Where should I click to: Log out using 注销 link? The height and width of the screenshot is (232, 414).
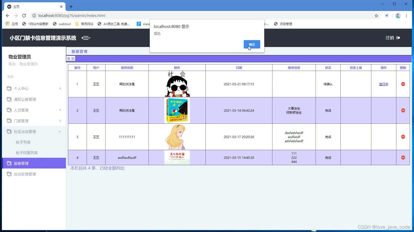(x=393, y=38)
